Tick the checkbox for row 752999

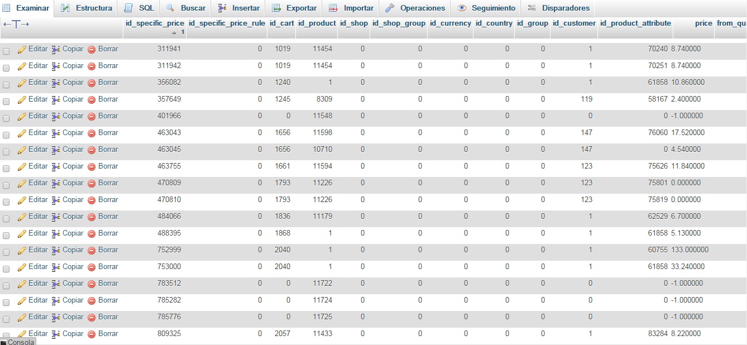6,252
